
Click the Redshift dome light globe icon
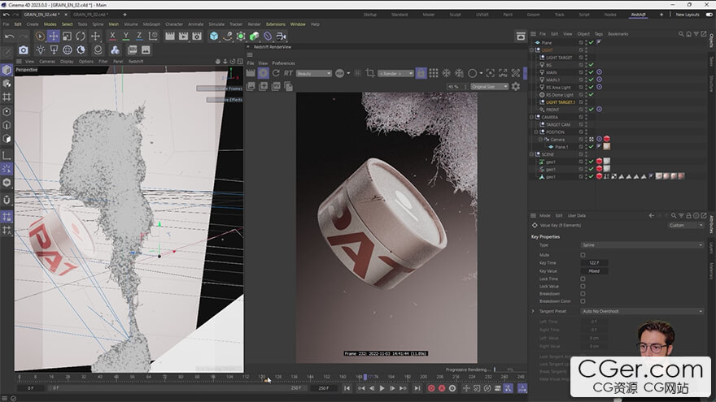coord(68,50)
